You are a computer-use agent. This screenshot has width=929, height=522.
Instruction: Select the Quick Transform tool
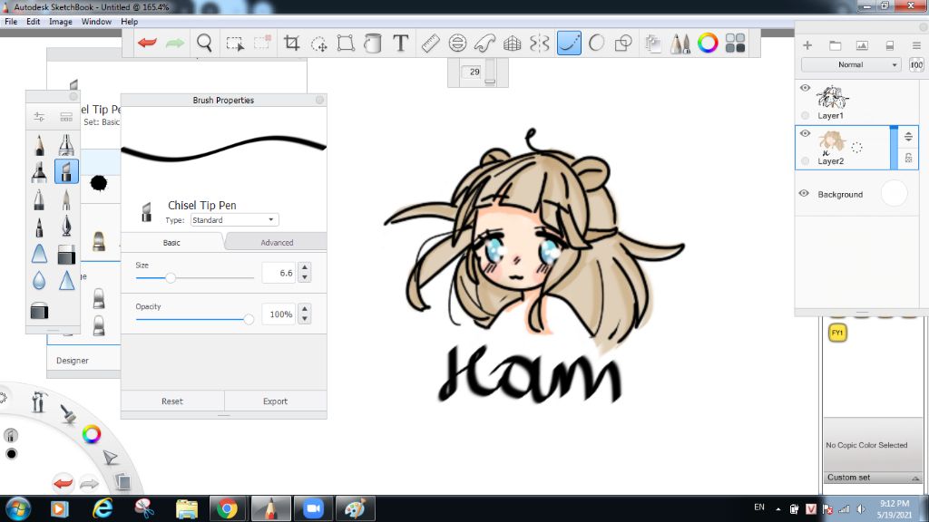click(x=318, y=43)
